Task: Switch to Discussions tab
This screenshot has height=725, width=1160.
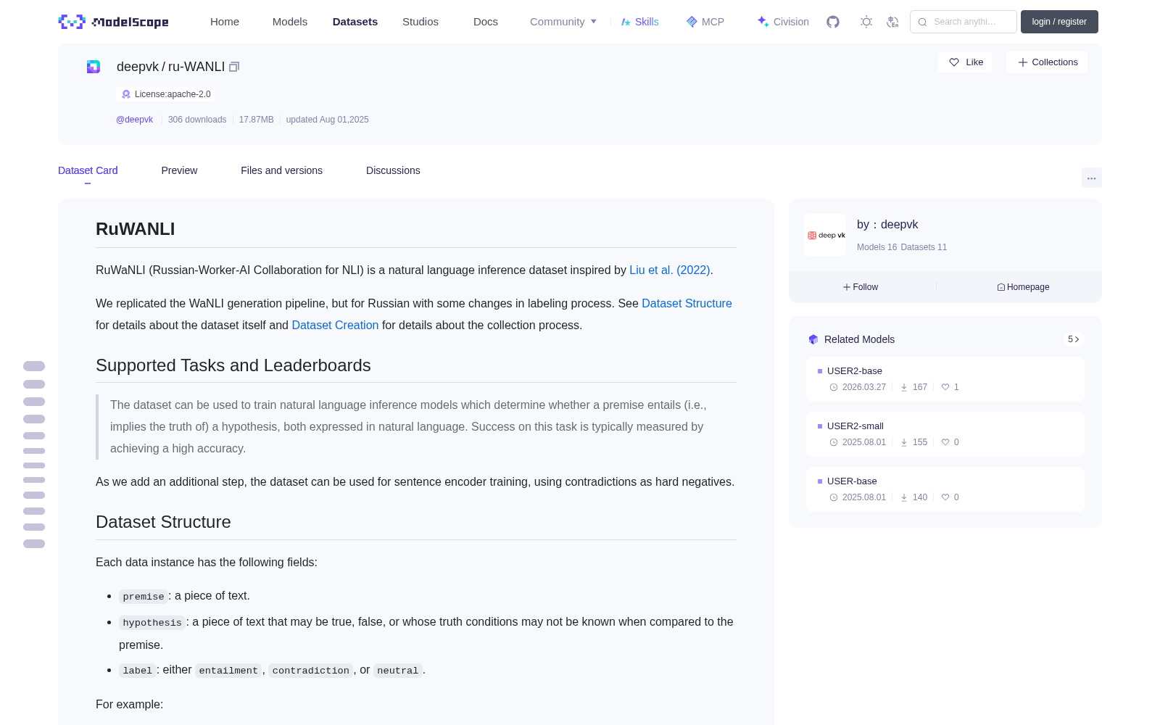Action: click(x=393, y=170)
